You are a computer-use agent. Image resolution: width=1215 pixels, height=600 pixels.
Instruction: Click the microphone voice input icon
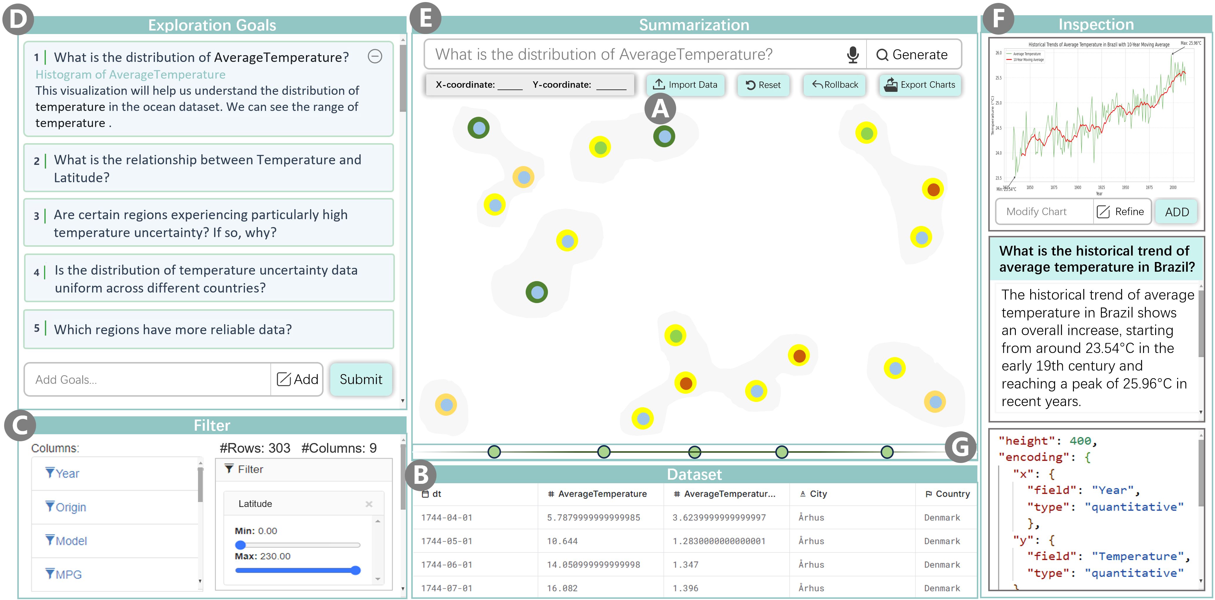tap(852, 55)
